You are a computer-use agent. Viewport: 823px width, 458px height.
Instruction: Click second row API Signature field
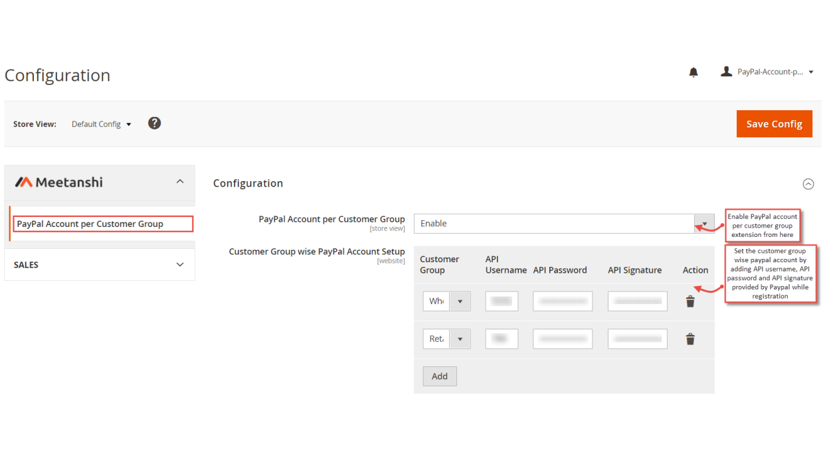638,339
